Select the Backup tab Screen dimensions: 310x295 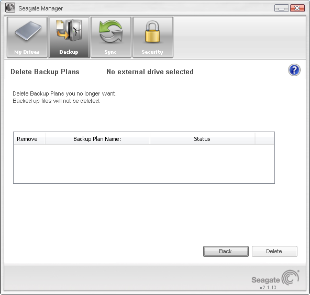[69, 37]
